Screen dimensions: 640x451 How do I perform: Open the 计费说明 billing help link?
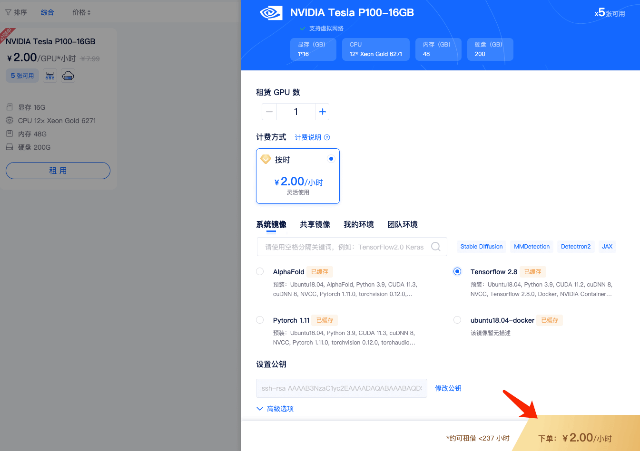tap(308, 137)
